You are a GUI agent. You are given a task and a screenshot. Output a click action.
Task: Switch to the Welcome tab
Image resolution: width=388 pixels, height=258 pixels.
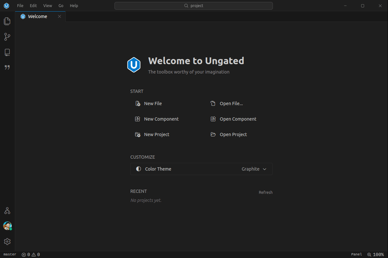(38, 16)
